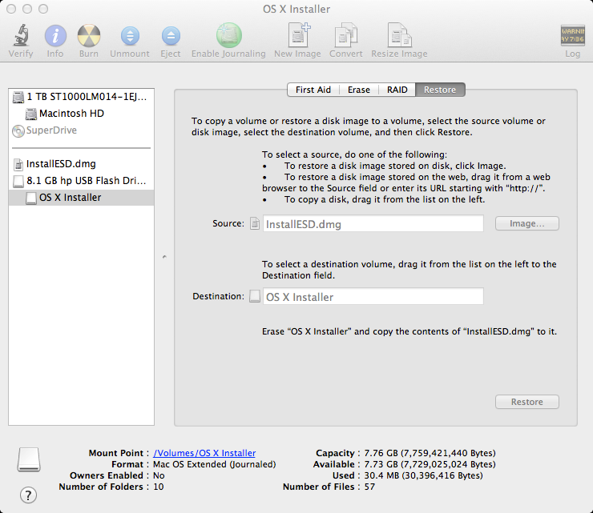The image size is (593, 513).
Task: Click the Format value Mac OS Extended (Journaled)
Action: (215, 464)
